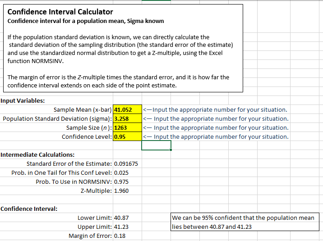Click the 'Standard Error of the Estimate:' label
The image size is (323, 241).
coord(69,164)
